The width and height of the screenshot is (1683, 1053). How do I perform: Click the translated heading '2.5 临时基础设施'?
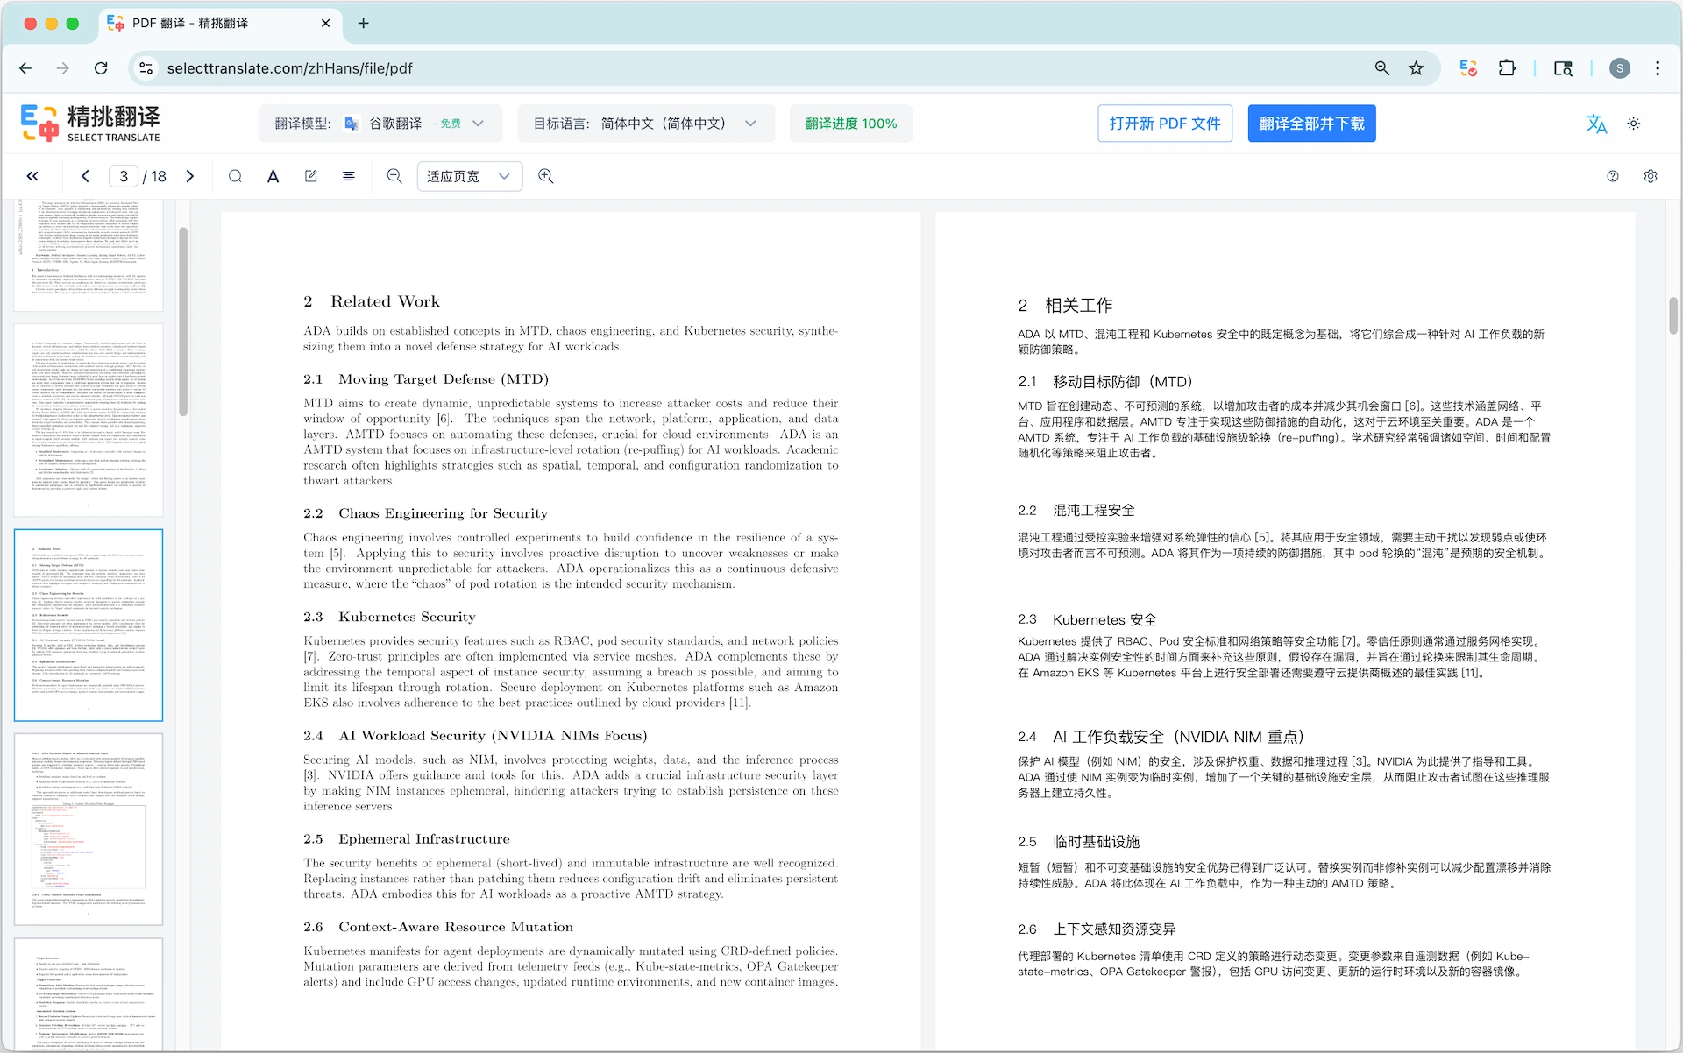click(x=1079, y=842)
